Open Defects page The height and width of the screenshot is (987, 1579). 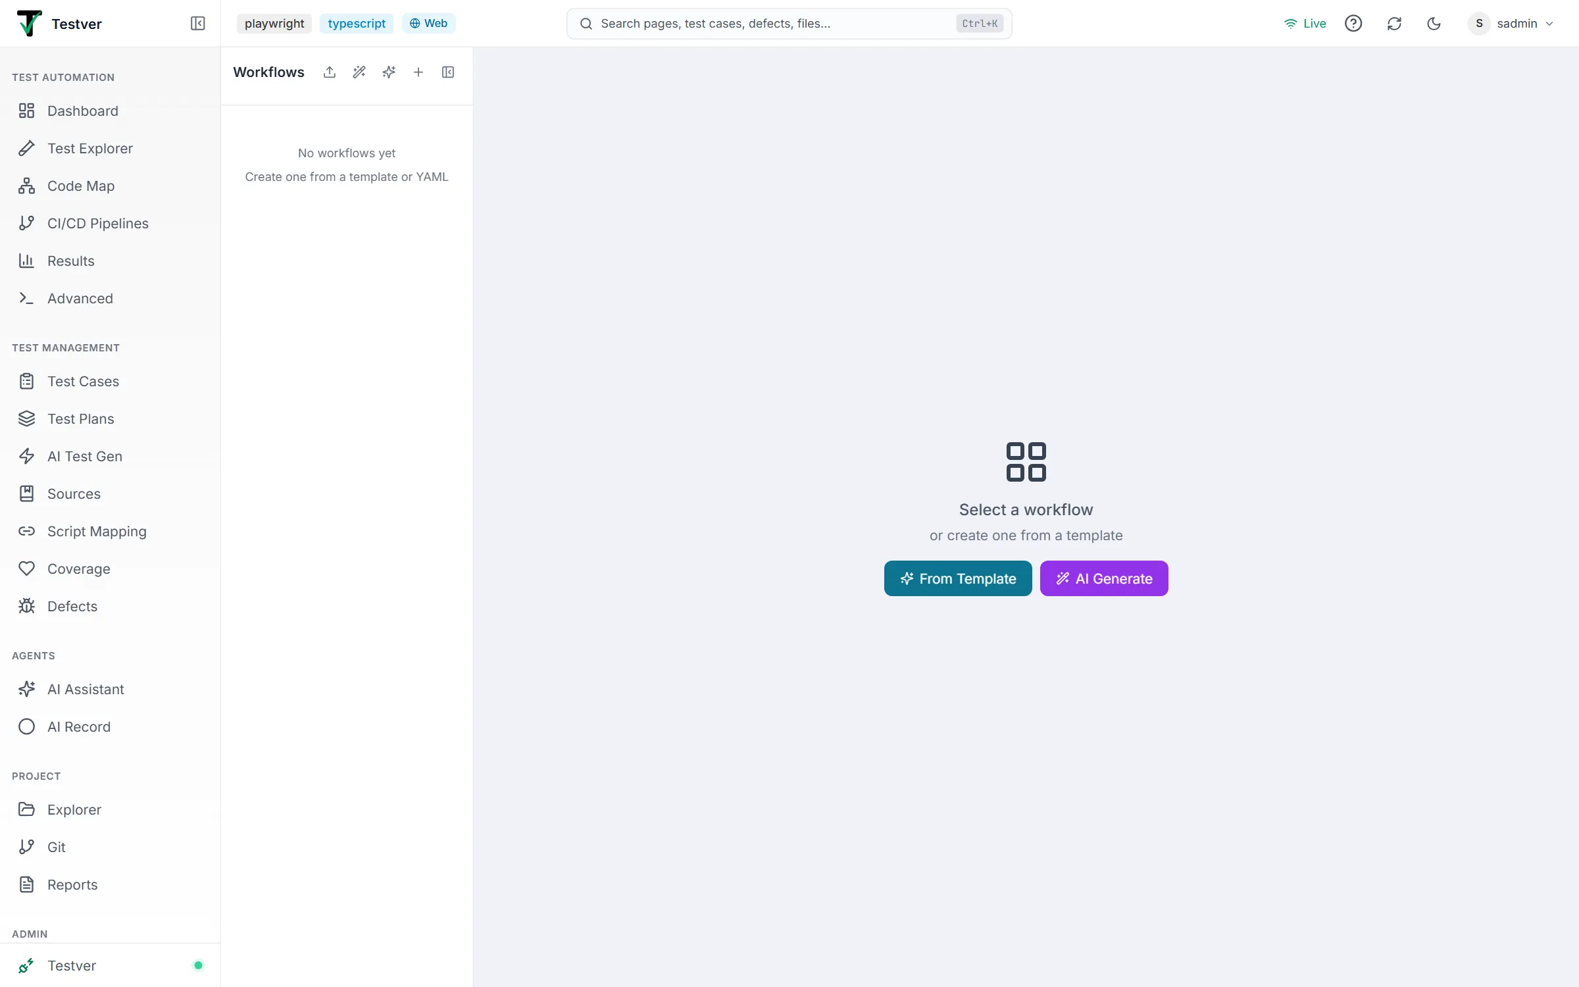click(110, 606)
